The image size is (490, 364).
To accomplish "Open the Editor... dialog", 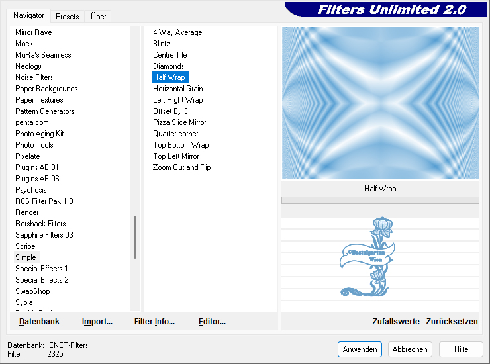I will pos(212,322).
